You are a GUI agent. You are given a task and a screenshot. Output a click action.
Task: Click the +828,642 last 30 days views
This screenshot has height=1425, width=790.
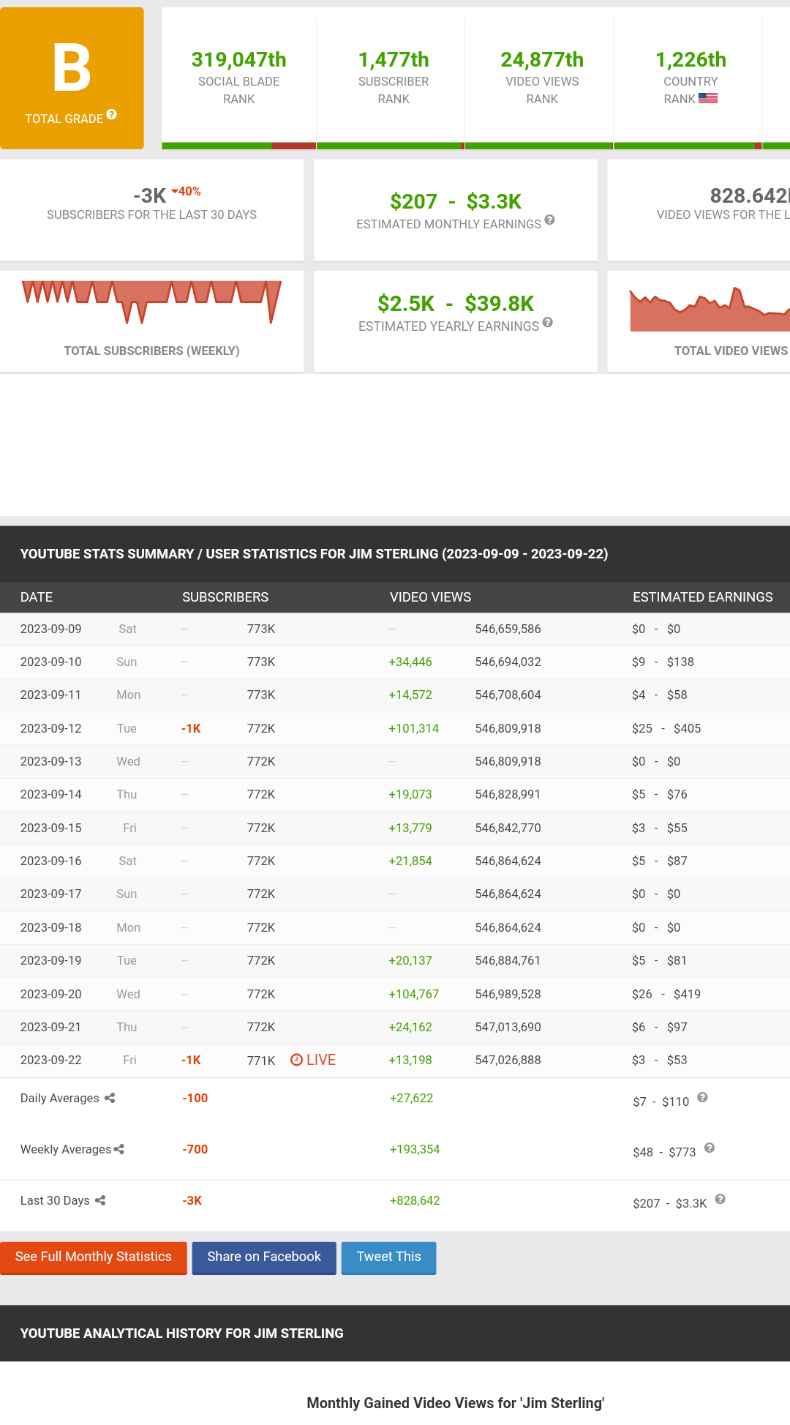click(x=415, y=1200)
